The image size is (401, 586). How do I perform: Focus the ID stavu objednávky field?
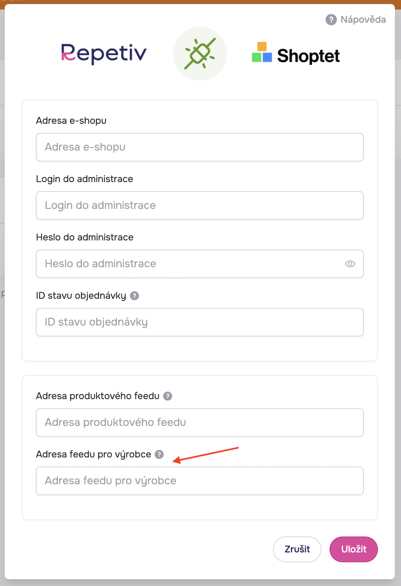point(200,322)
